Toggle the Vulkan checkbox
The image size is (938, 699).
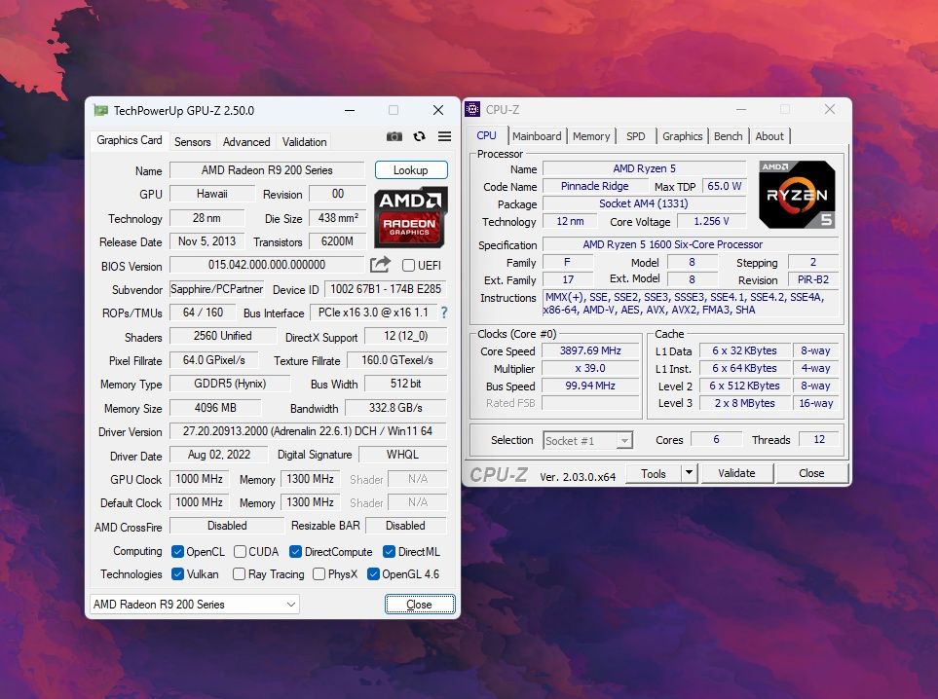pyautogui.click(x=177, y=574)
